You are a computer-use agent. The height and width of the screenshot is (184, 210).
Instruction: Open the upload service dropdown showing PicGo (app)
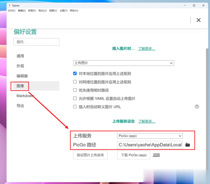point(150,136)
